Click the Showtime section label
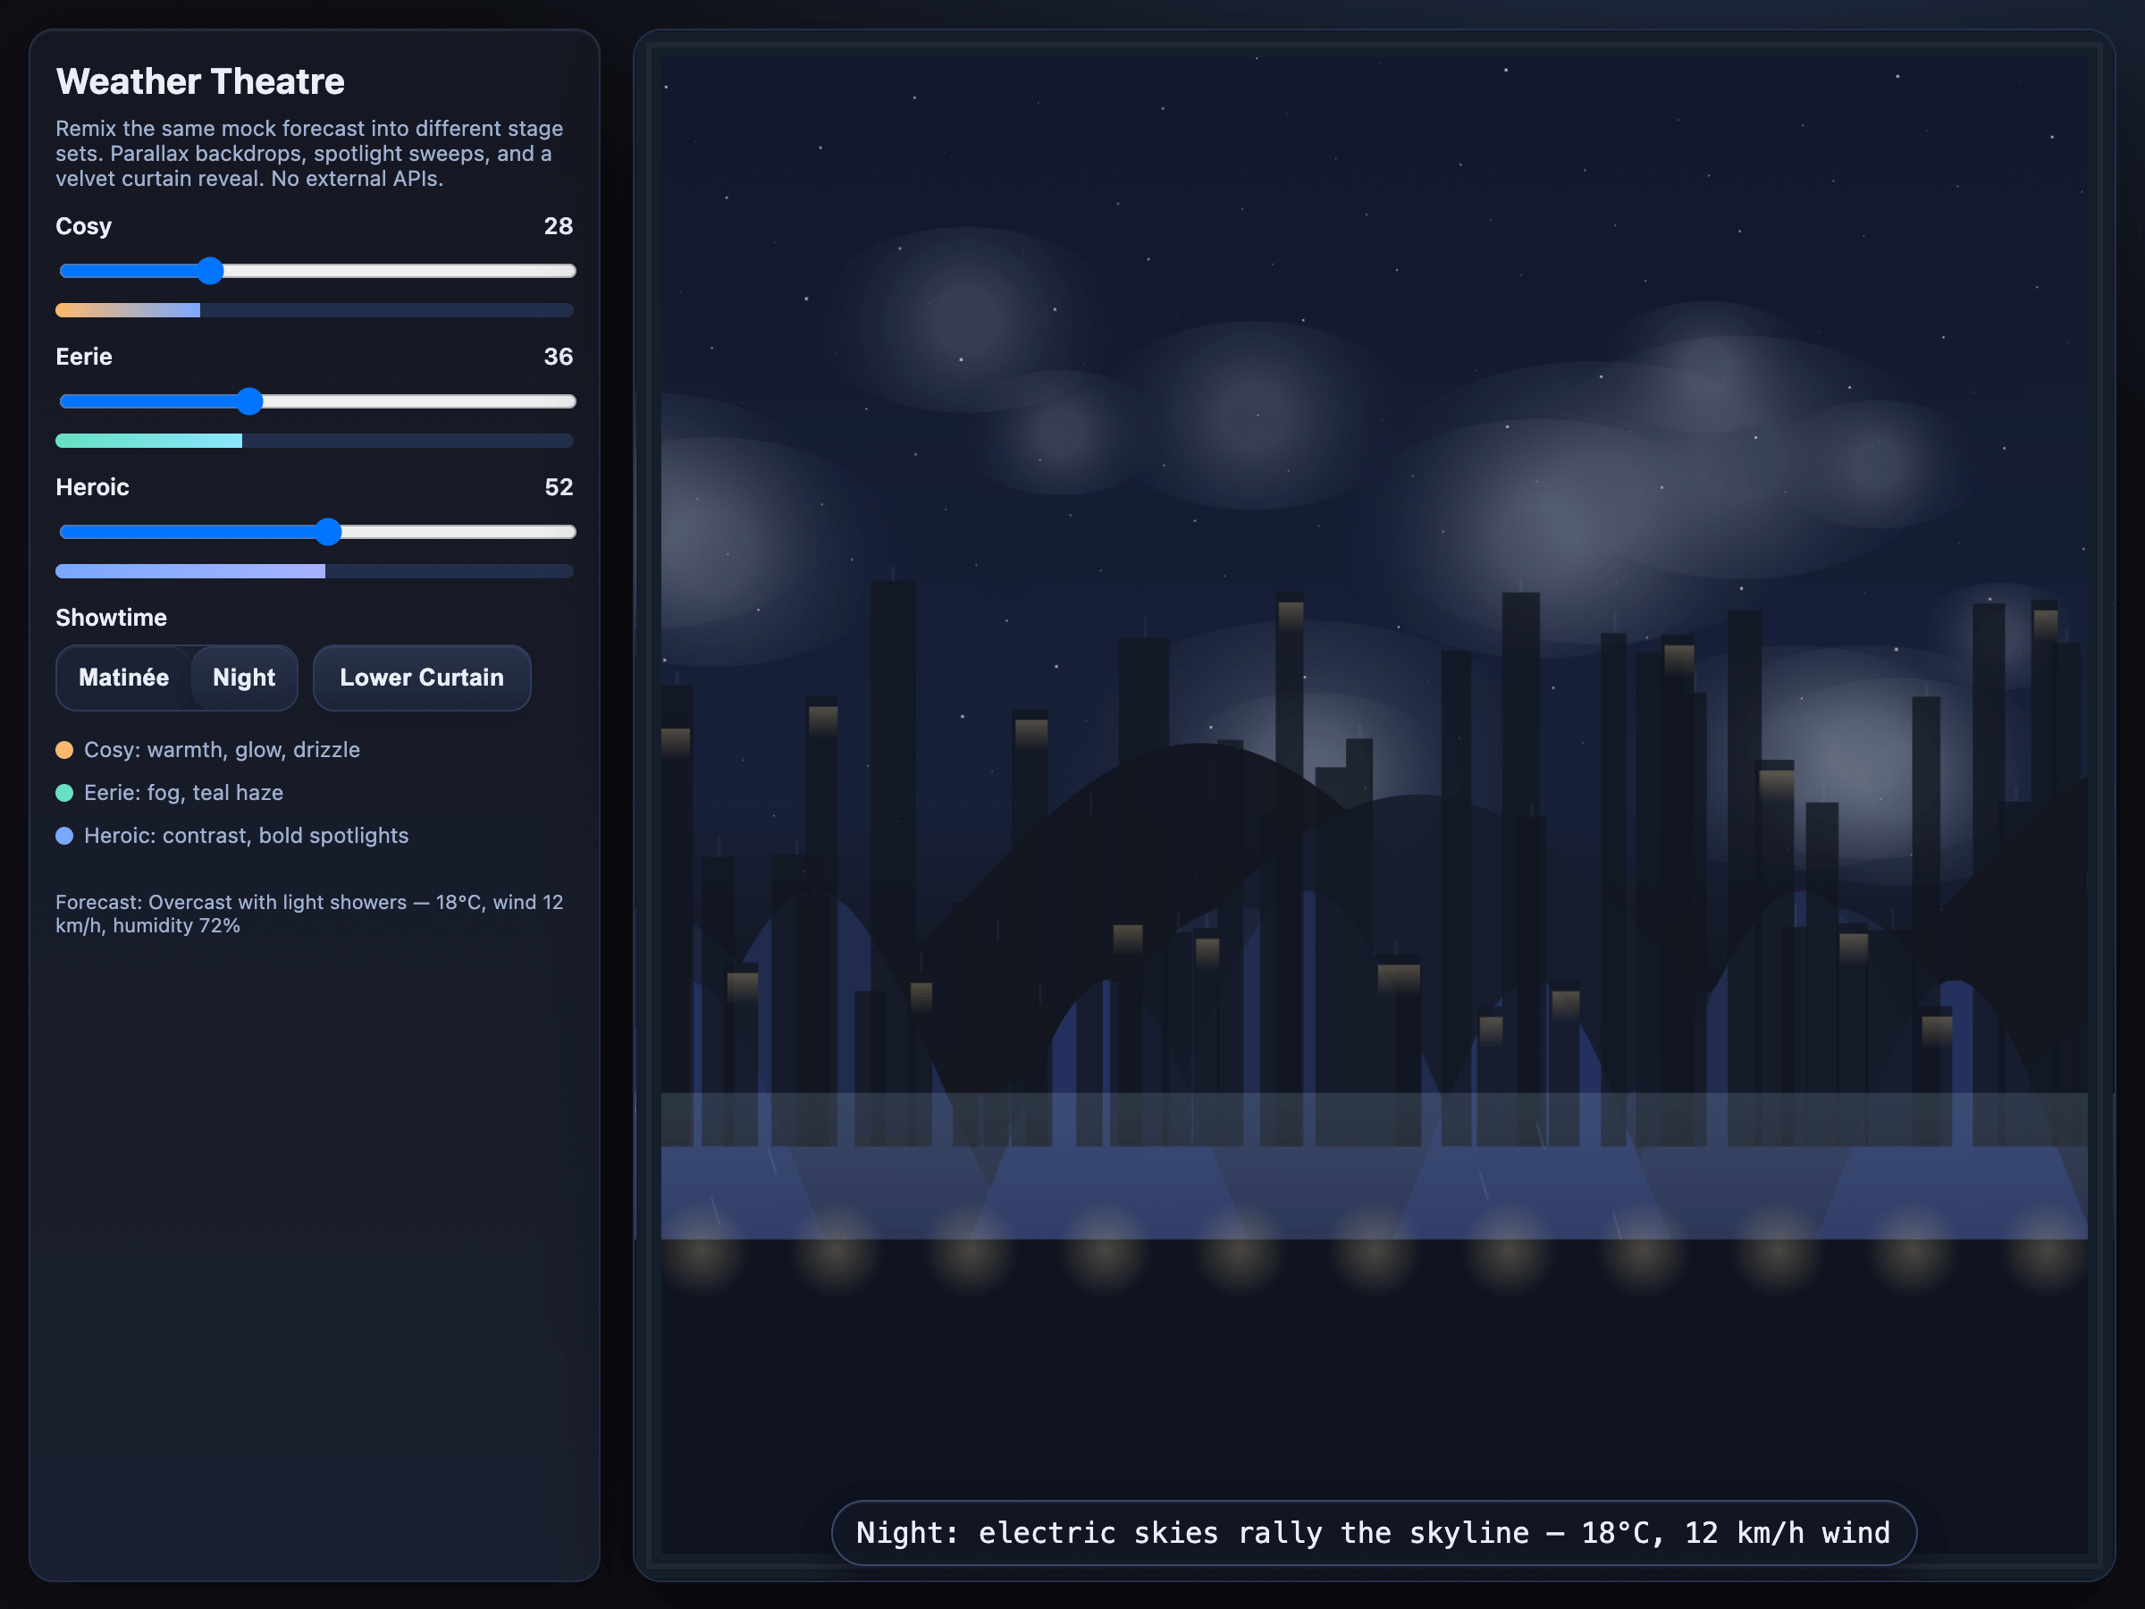 pyautogui.click(x=111, y=618)
